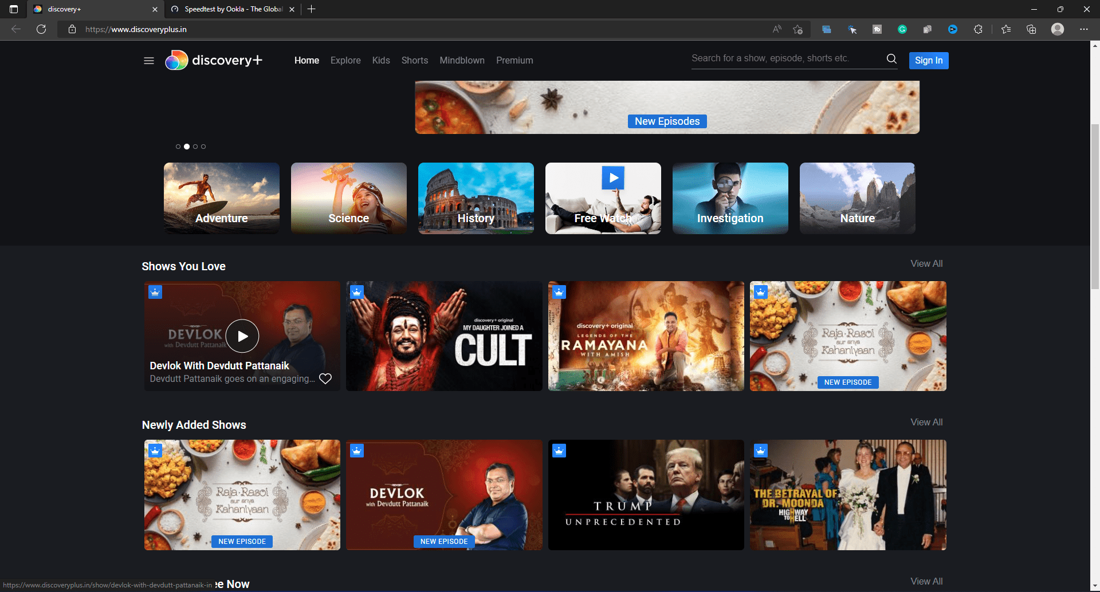Open browser profile avatar icon

click(x=1058, y=29)
